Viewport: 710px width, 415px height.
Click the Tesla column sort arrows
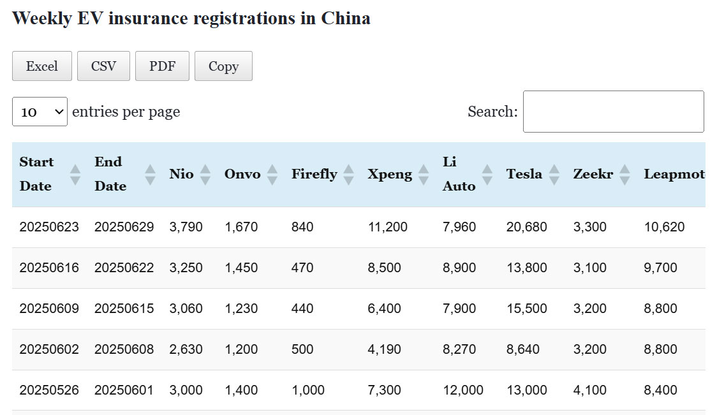pyautogui.click(x=554, y=175)
